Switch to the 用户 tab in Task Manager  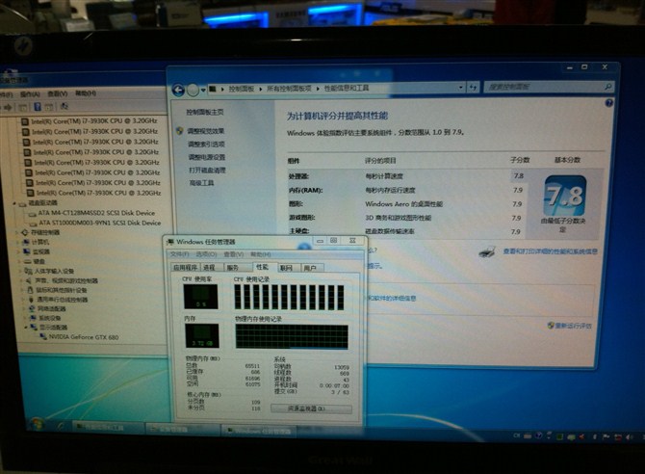311,268
